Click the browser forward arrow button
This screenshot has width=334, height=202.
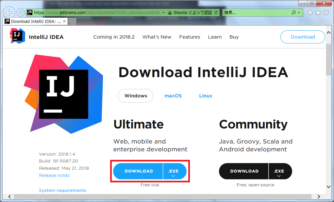point(21,12)
